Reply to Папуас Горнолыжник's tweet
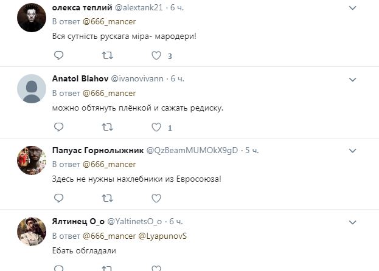Screen dimensions: 379x271 (58, 198)
